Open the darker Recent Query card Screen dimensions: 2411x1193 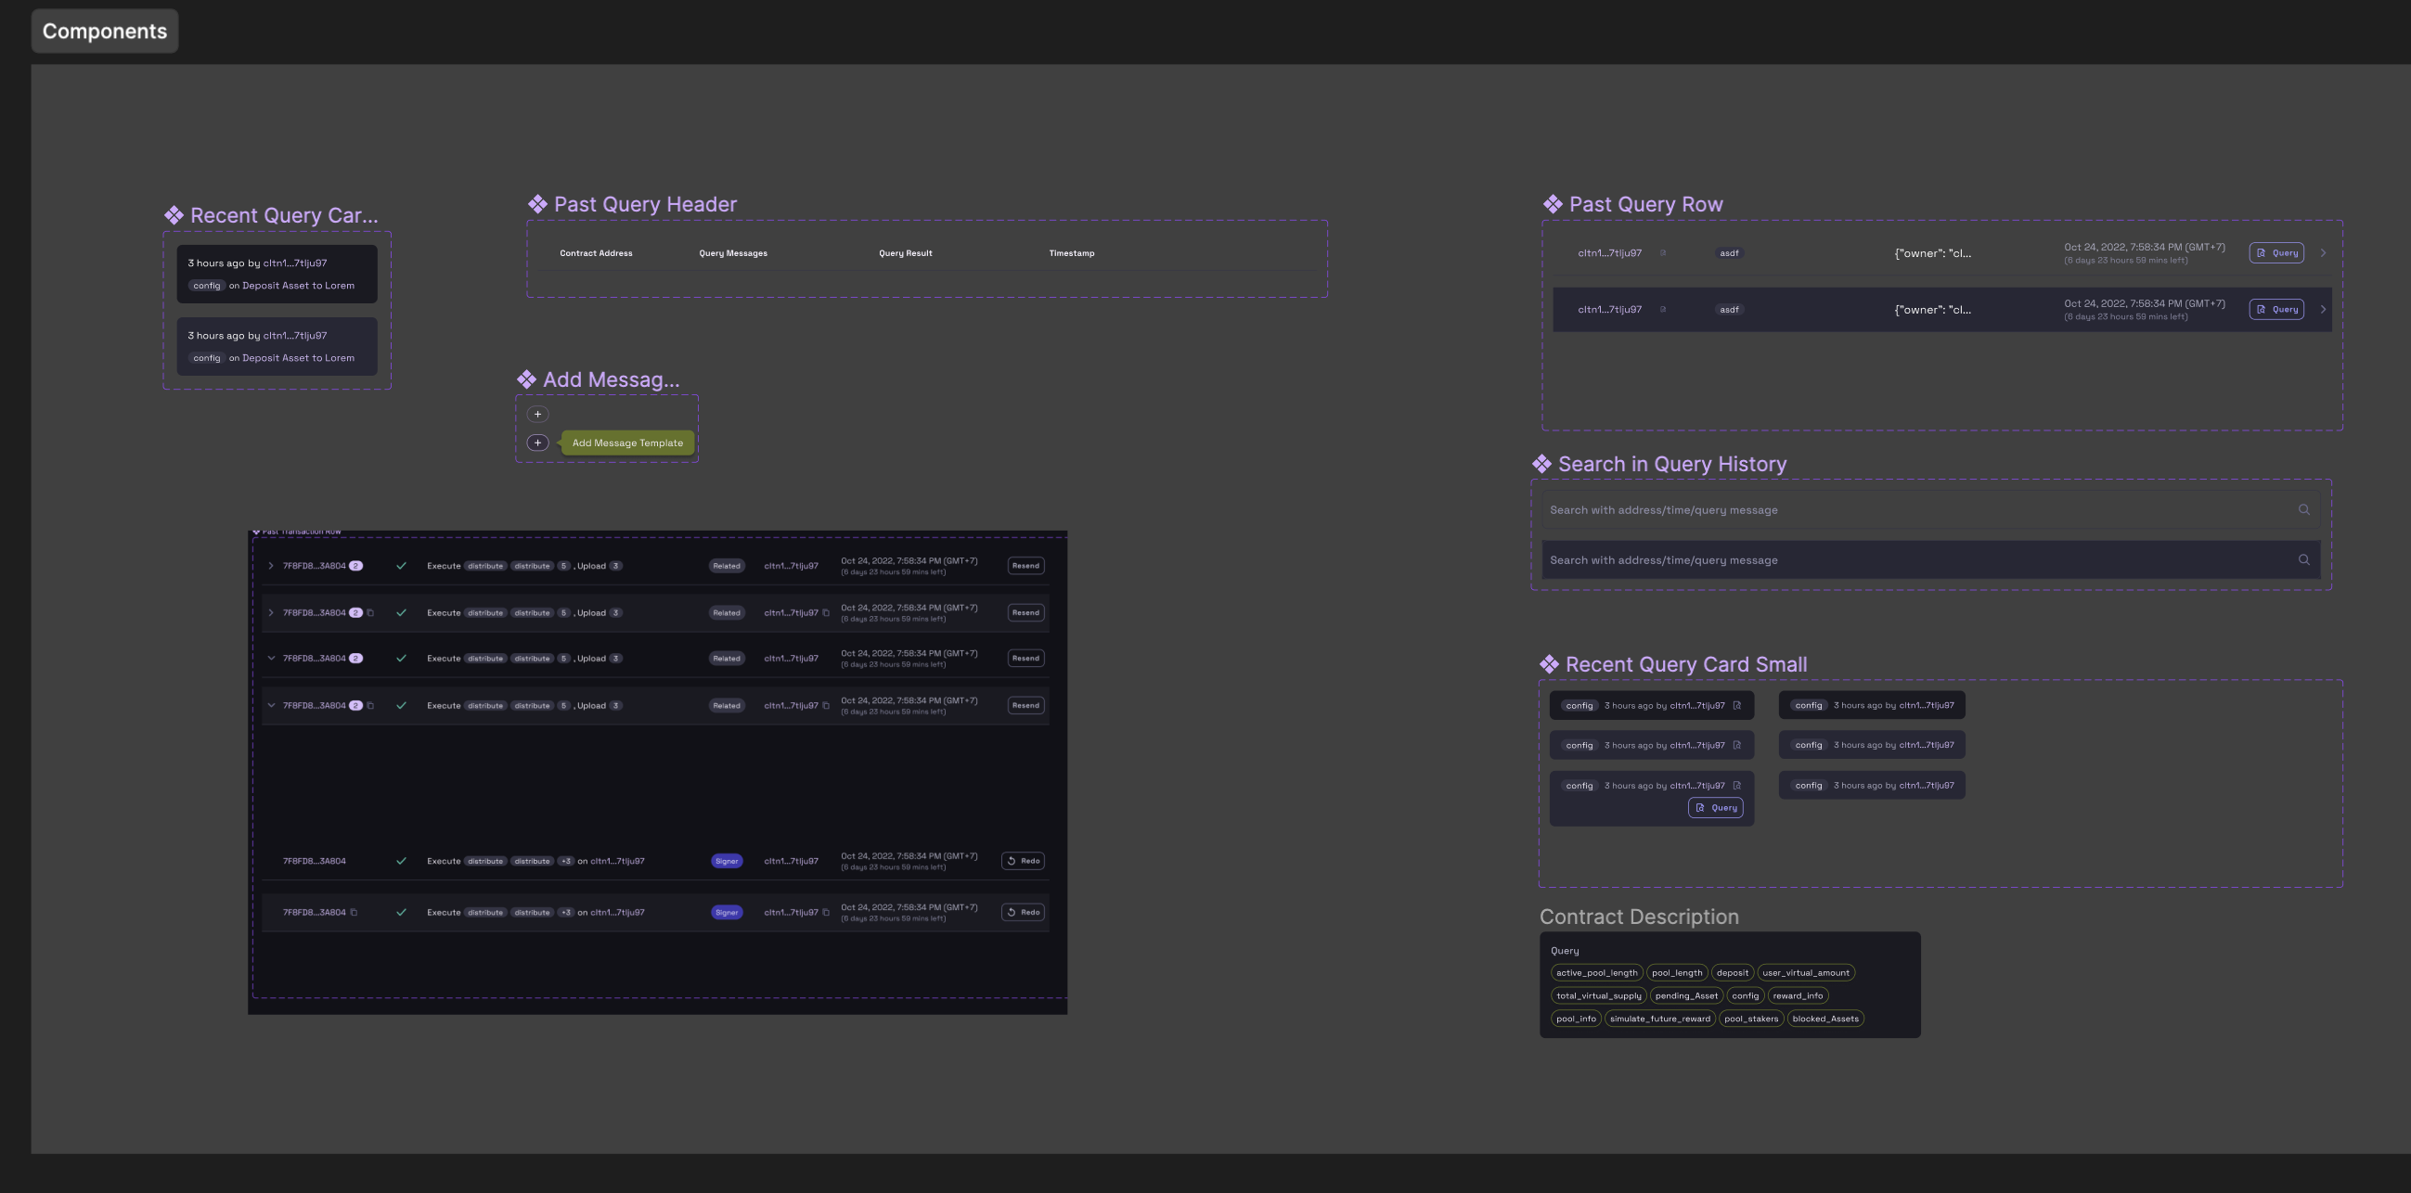pos(277,275)
